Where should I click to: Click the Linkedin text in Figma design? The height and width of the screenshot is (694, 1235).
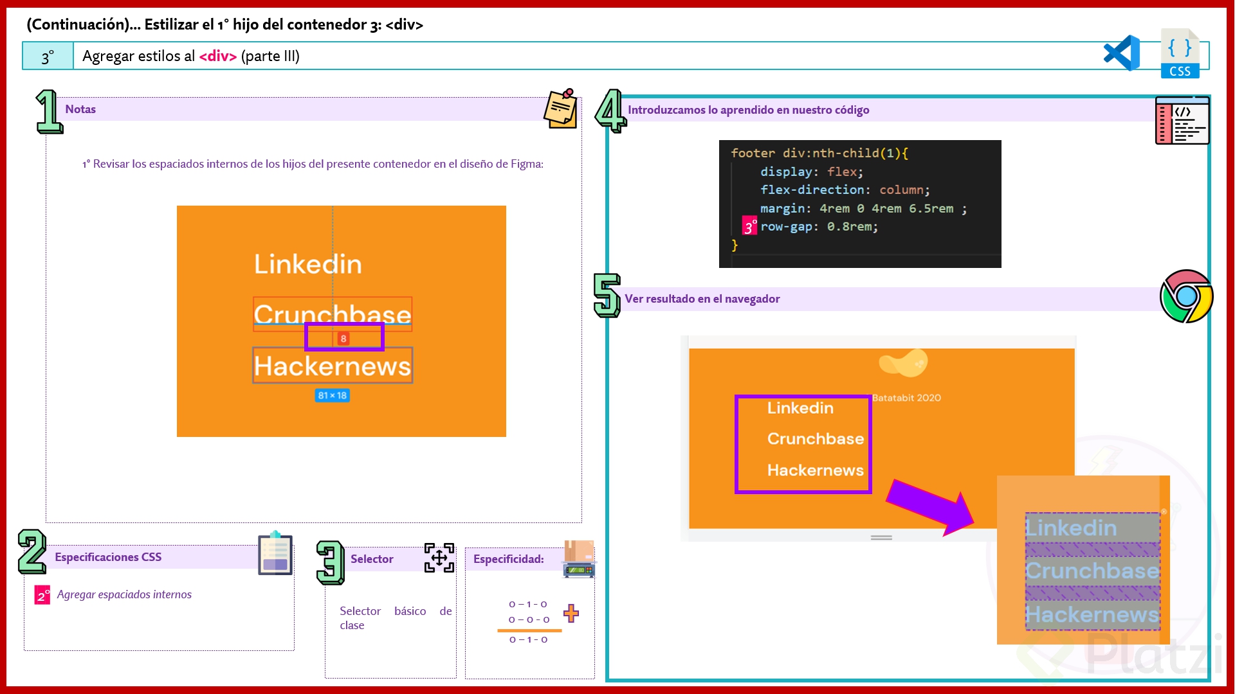tap(308, 264)
